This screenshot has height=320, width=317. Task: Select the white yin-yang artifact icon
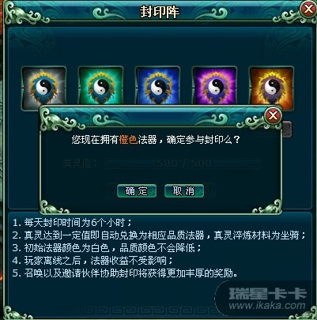[x=43, y=86]
